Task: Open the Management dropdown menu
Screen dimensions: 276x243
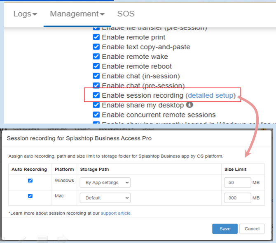Action: [x=77, y=14]
